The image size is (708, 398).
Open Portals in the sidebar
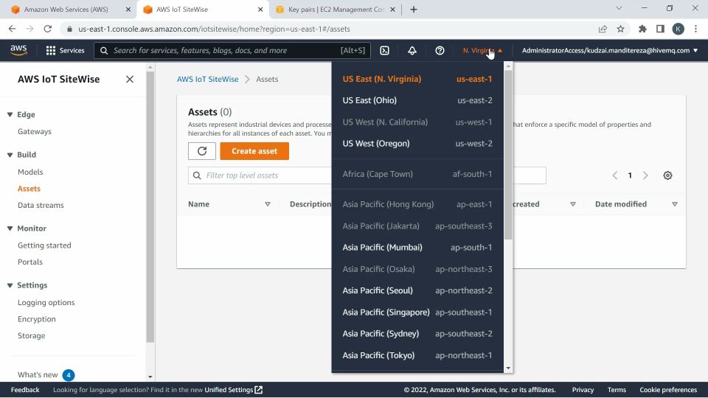[x=29, y=262]
